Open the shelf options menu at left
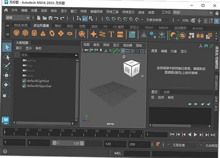The width and height of the screenshot is (220, 158). [x=7, y=34]
